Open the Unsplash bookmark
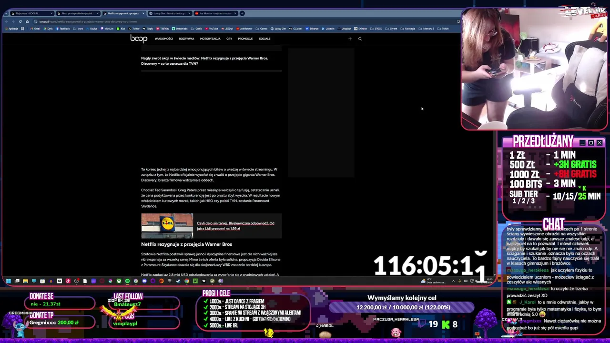This screenshot has height=343, width=610. pos(344,29)
